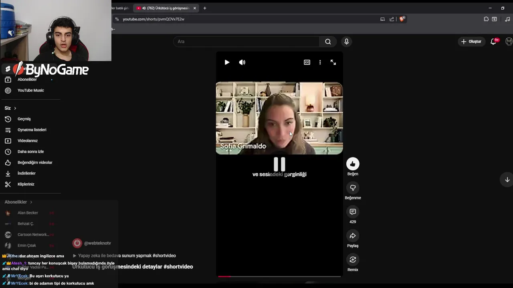513x288 pixels.
Task: Click the Shorts video frame
Action: (279, 118)
